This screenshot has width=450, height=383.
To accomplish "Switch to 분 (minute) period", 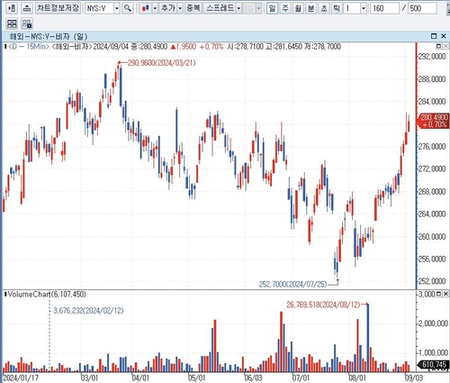I will point(311,8).
